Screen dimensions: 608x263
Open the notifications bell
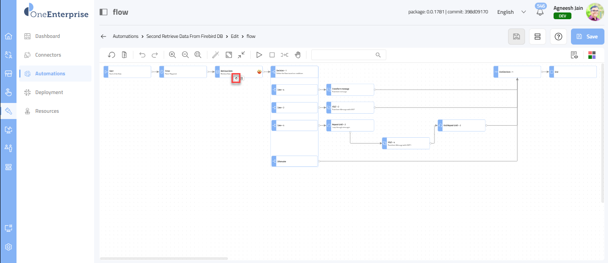[x=540, y=12]
